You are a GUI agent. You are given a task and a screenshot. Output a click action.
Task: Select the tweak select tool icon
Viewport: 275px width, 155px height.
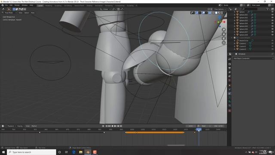[9, 9]
